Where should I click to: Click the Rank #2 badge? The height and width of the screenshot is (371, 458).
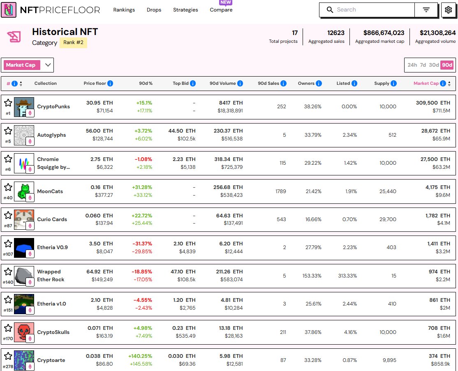tap(73, 42)
